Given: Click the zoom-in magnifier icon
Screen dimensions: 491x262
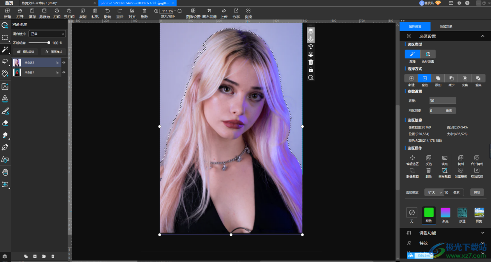Looking at the screenshot, I should 156,11.
